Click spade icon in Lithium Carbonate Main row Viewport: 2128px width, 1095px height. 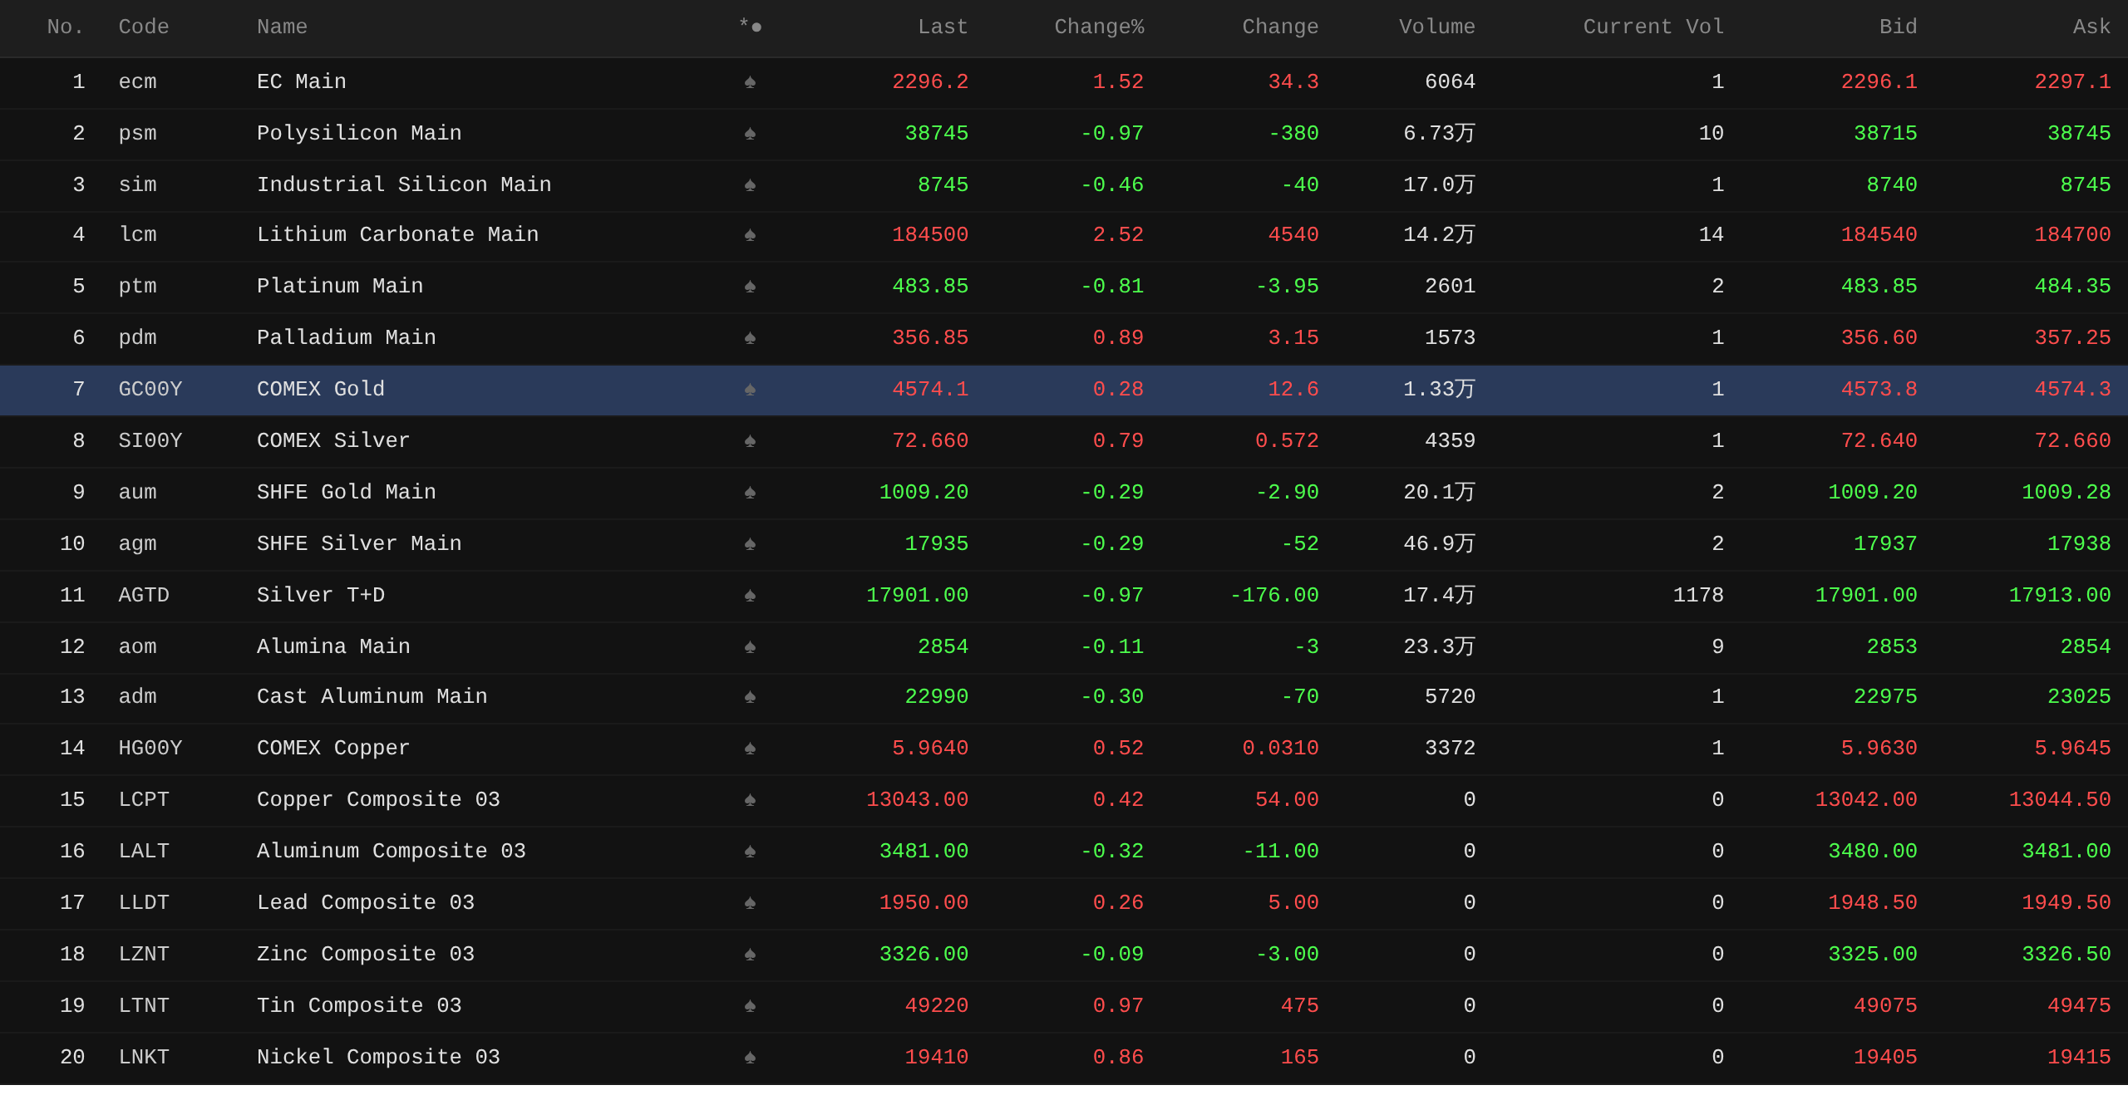[x=750, y=235]
